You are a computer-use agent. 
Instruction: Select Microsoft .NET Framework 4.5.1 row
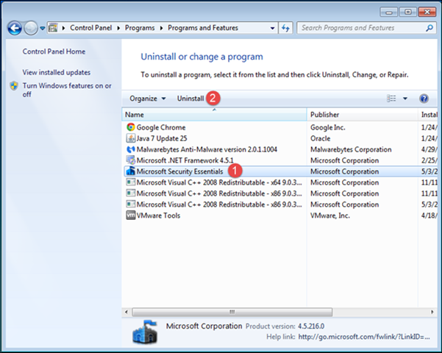[x=280, y=160]
